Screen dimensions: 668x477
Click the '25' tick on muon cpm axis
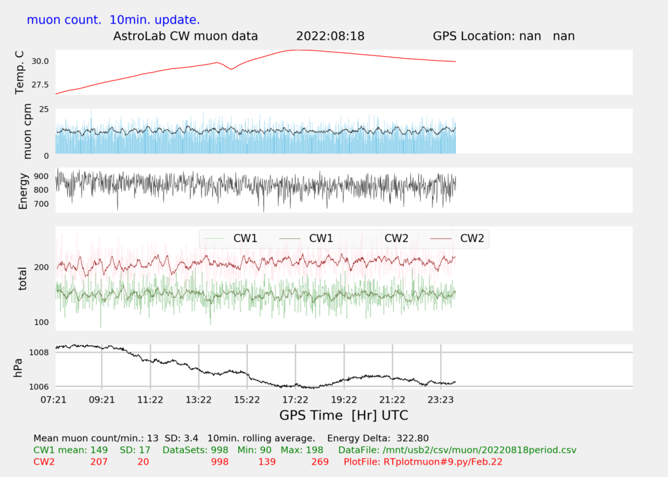click(44, 110)
